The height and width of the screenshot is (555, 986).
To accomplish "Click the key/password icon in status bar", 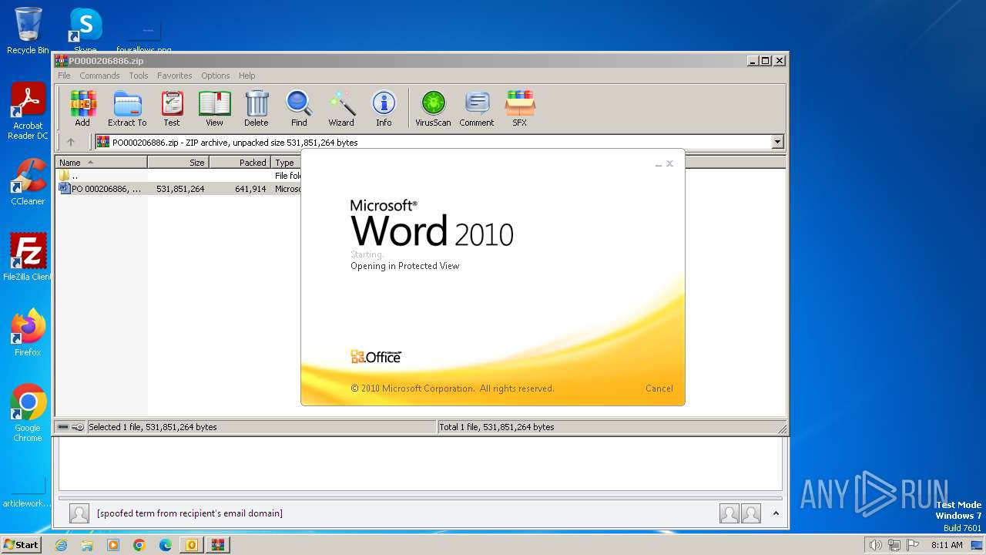I will coord(78,427).
